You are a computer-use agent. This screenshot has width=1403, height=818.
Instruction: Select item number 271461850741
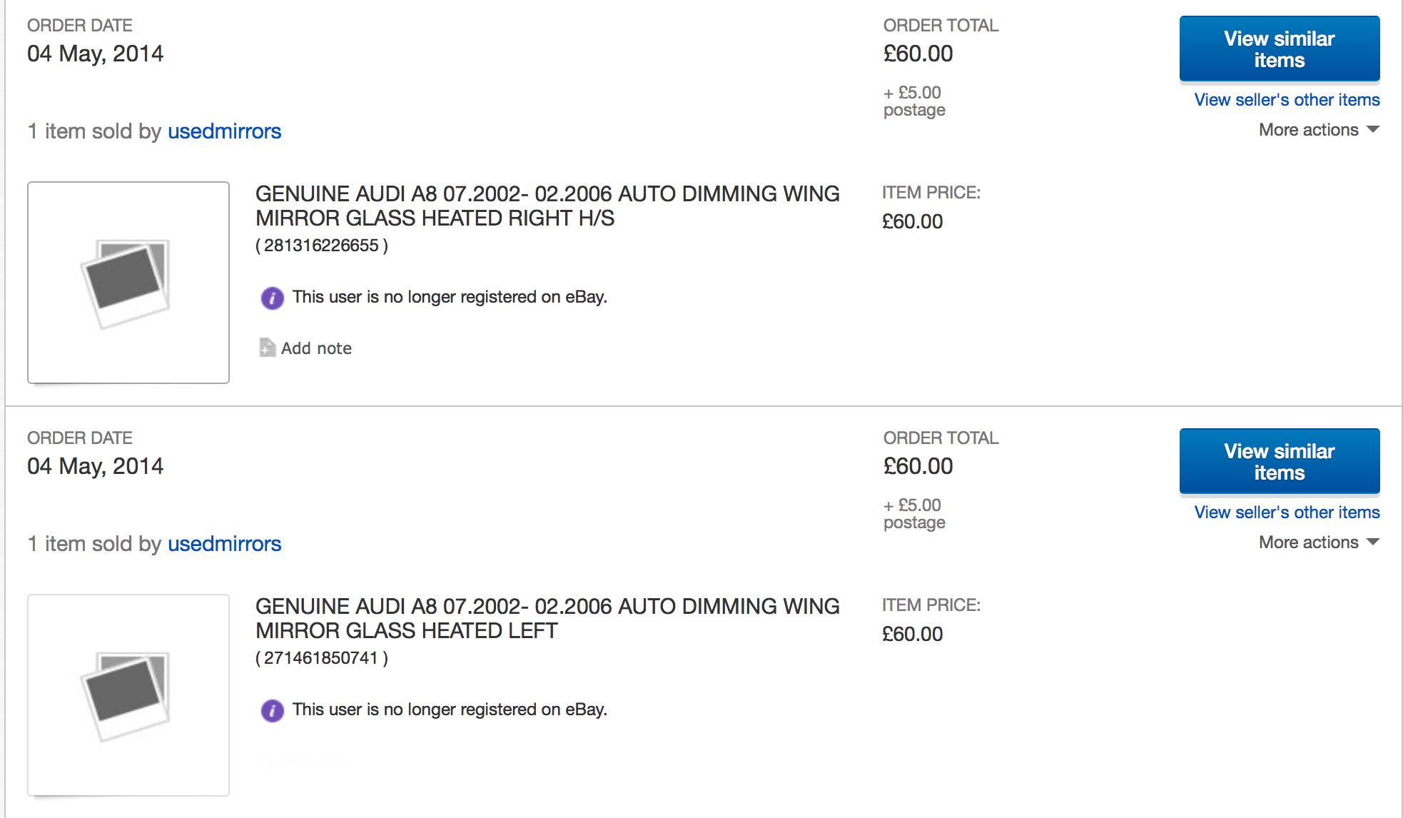pos(321,658)
